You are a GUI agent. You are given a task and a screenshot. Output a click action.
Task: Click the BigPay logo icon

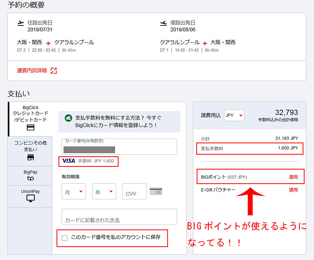30,179
